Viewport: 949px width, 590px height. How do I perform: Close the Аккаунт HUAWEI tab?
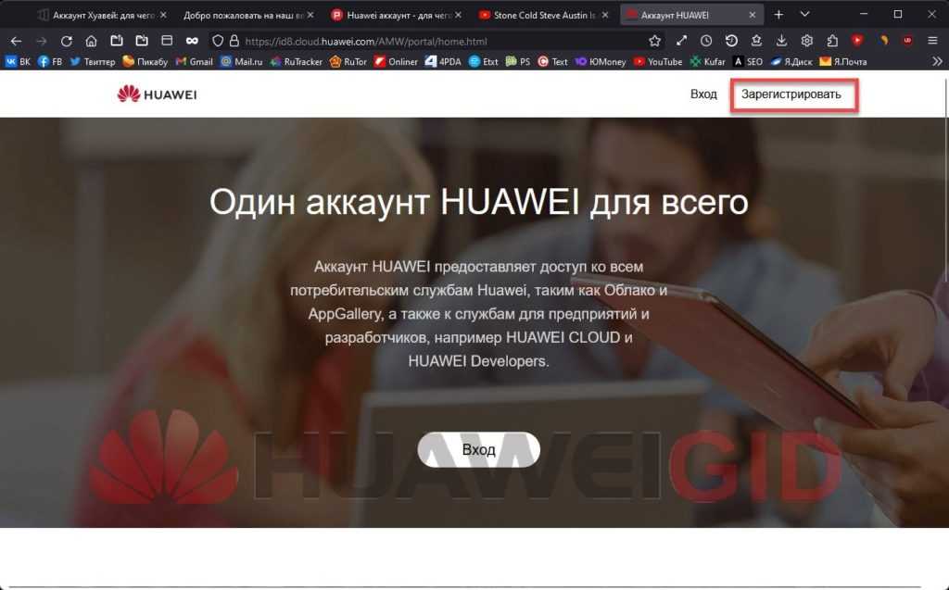click(x=752, y=15)
